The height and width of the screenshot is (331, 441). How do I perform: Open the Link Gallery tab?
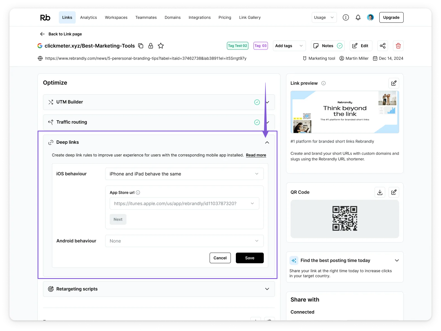250,17
